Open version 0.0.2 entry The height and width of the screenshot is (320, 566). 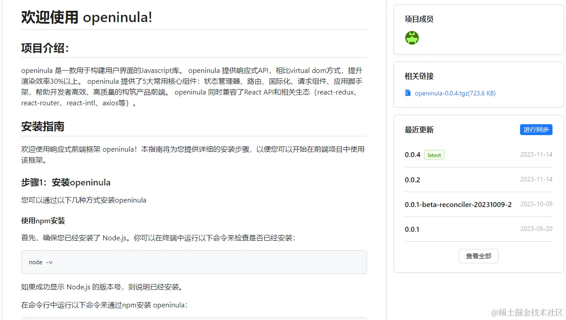(x=412, y=180)
